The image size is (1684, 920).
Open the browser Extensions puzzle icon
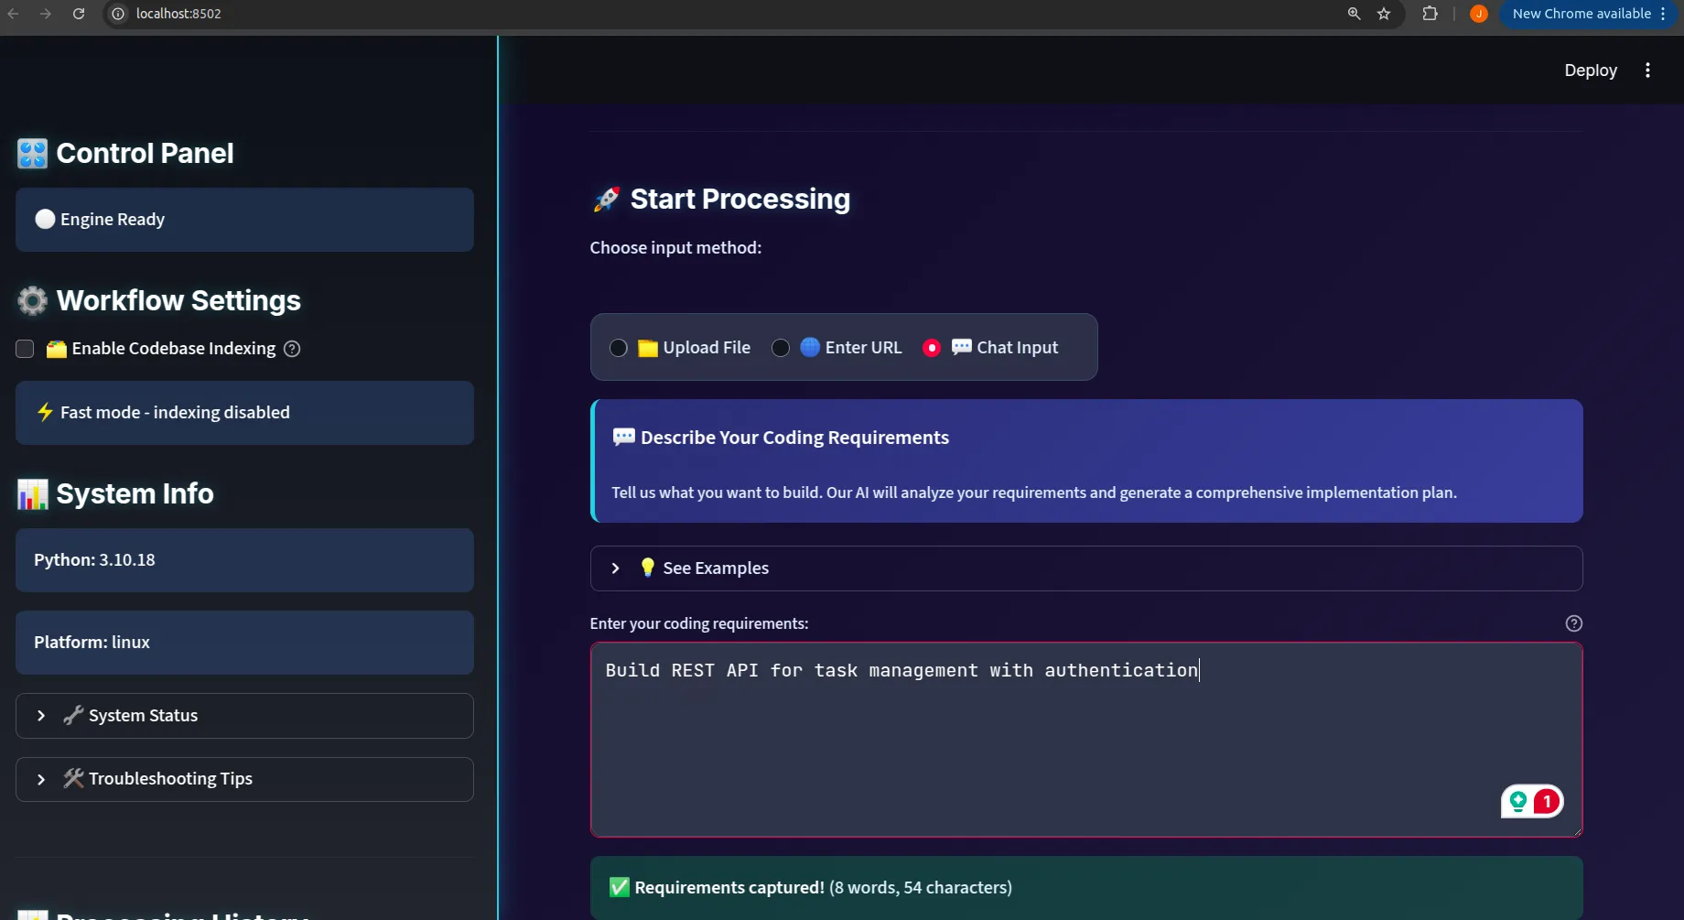[1430, 14]
